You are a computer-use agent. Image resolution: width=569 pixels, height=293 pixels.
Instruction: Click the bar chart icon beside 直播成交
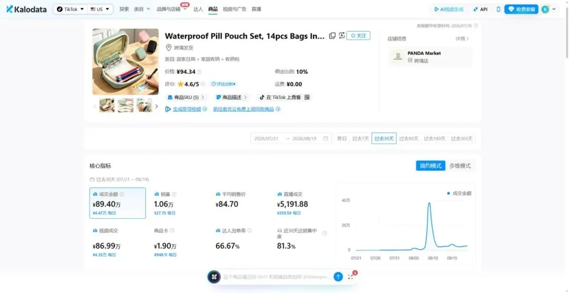pyautogui.click(x=279, y=194)
